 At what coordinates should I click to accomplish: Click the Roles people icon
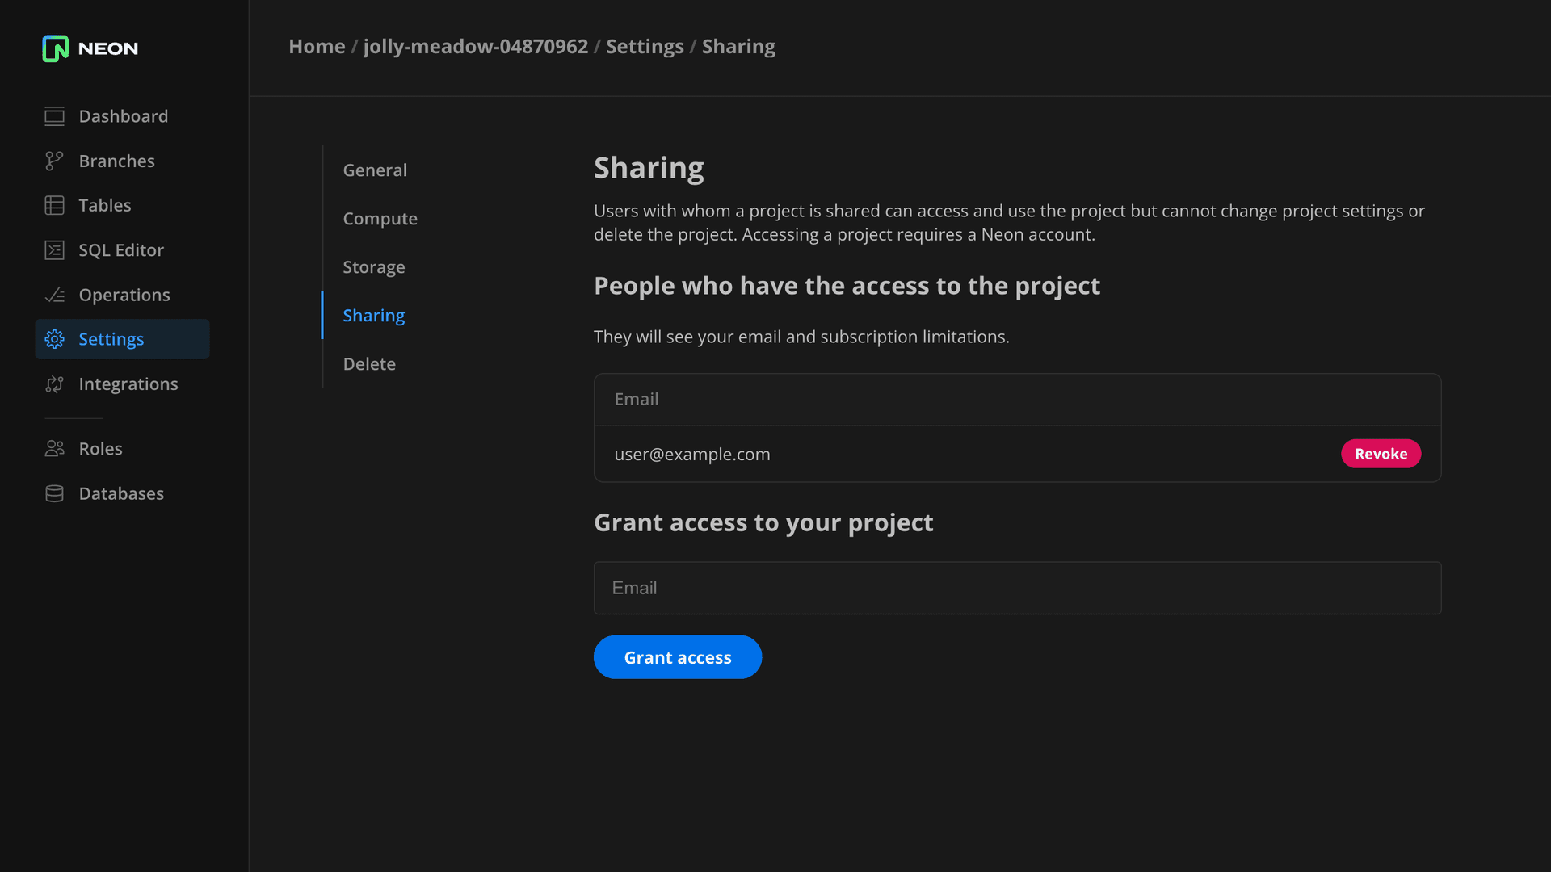[54, 449]
